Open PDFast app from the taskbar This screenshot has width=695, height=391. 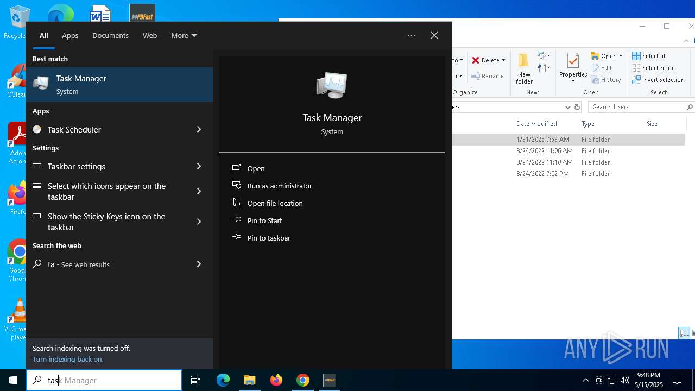tap(330, 380)
